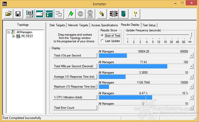
Task: Disconnect selected worker or manager icon
Action: click(x=114, y=14)
